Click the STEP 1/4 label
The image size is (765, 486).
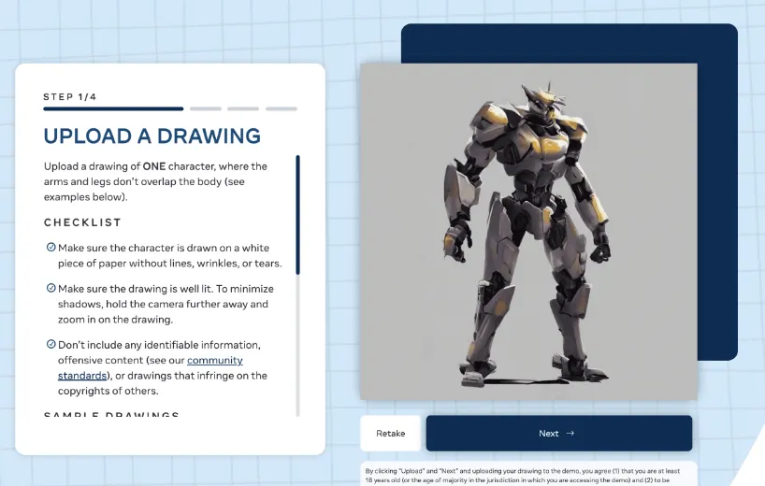point(70,96)
